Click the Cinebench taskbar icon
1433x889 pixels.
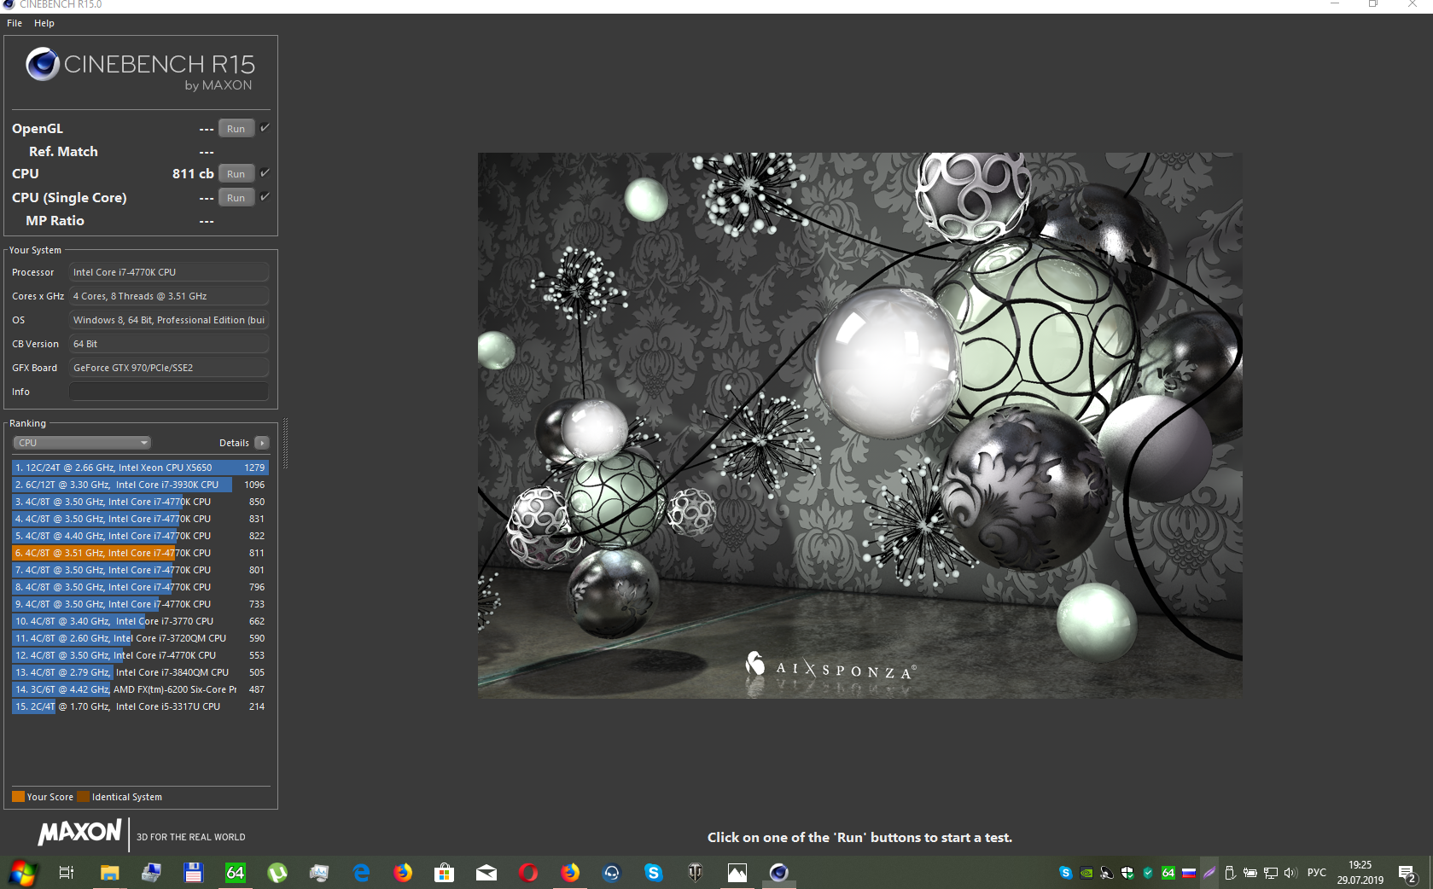[x=779, y=873]
